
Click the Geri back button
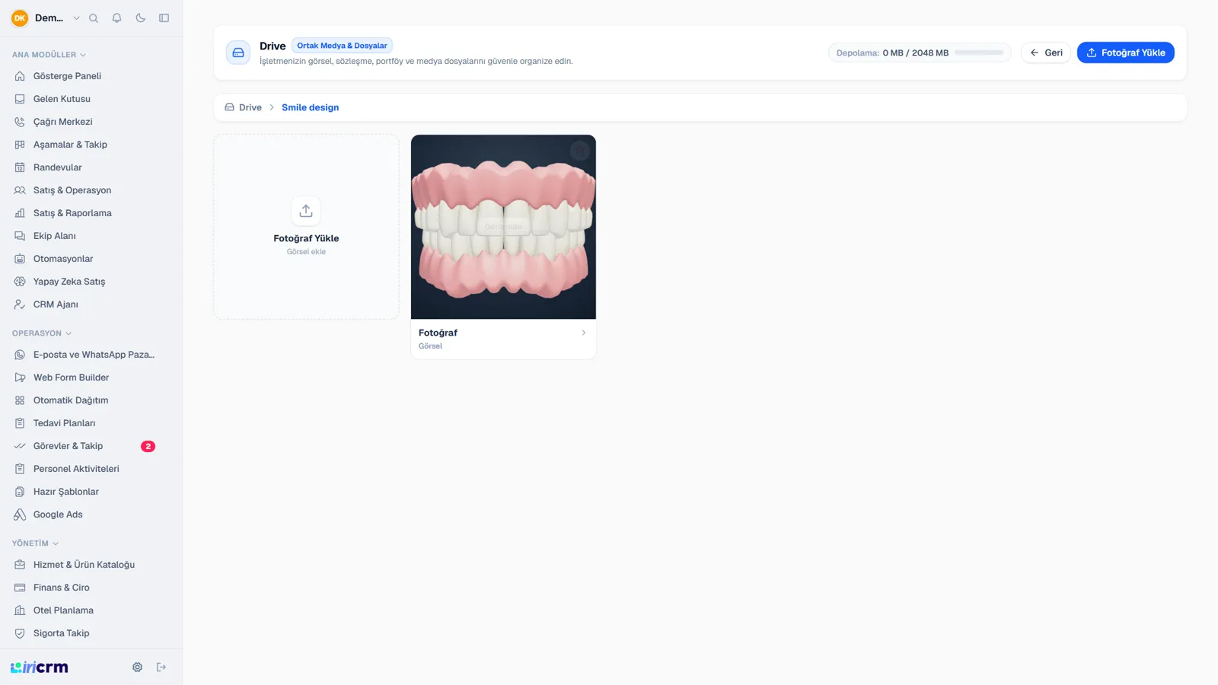point(1046,53)
